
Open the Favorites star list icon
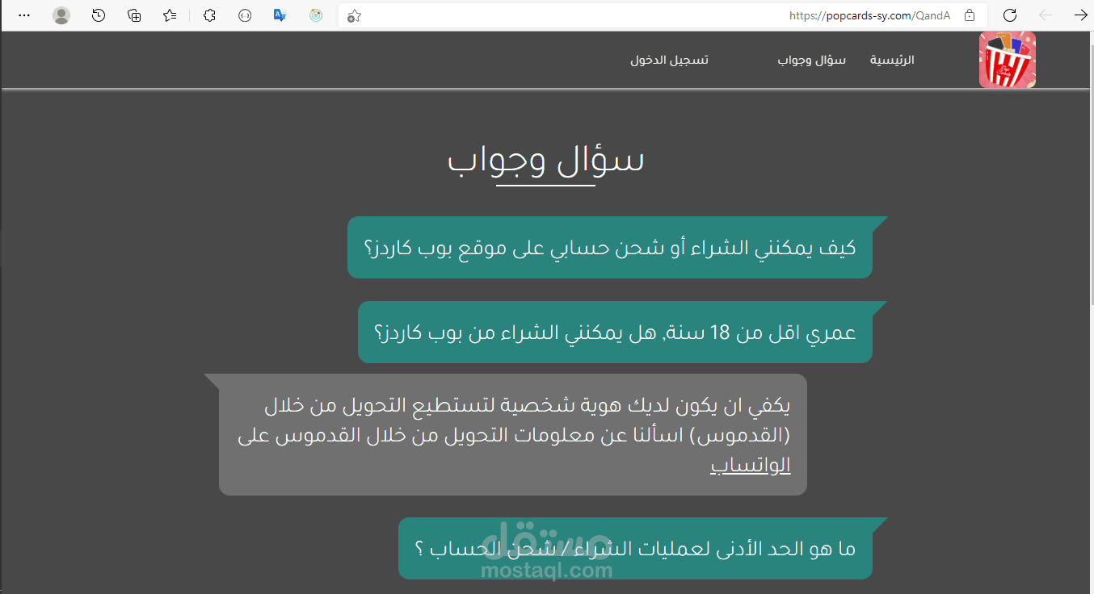point(170,15)
